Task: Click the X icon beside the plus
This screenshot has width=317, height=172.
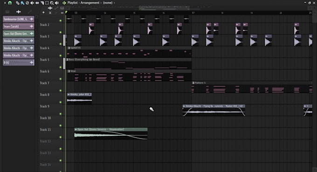Action: coord(50,13)
